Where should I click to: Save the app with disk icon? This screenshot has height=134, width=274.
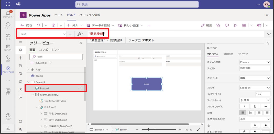pos(244,25)
